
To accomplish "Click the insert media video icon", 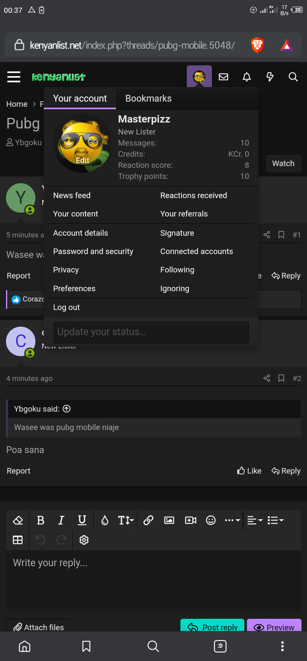I will pos(191,520).
